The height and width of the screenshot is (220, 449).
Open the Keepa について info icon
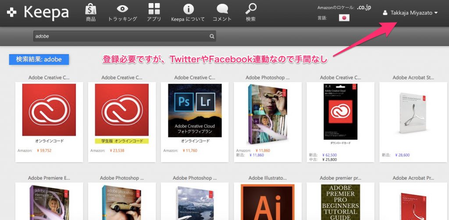188,9
